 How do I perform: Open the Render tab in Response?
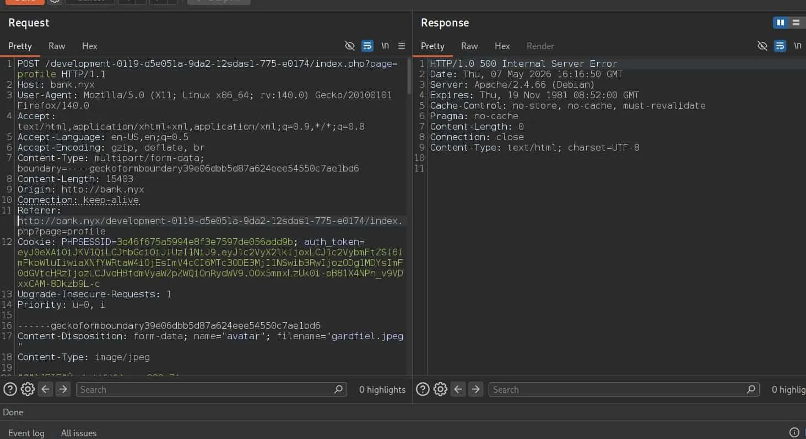pyautogui.click(x=540, y=46)
